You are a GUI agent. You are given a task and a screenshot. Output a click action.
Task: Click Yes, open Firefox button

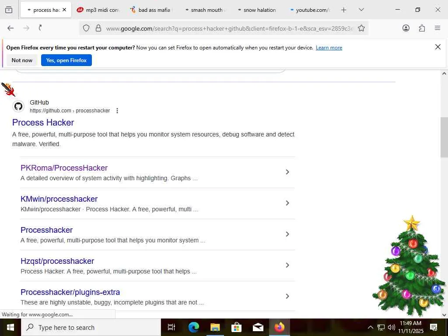(66, 60)
